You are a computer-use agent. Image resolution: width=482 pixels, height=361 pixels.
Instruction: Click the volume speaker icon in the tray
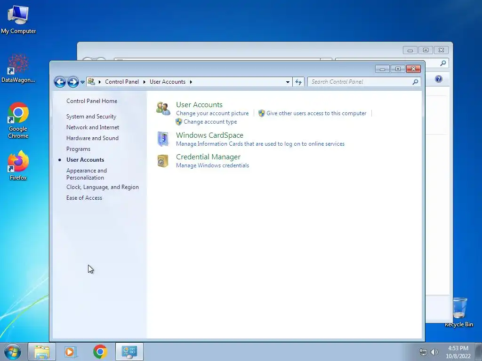tap(434, 352)
